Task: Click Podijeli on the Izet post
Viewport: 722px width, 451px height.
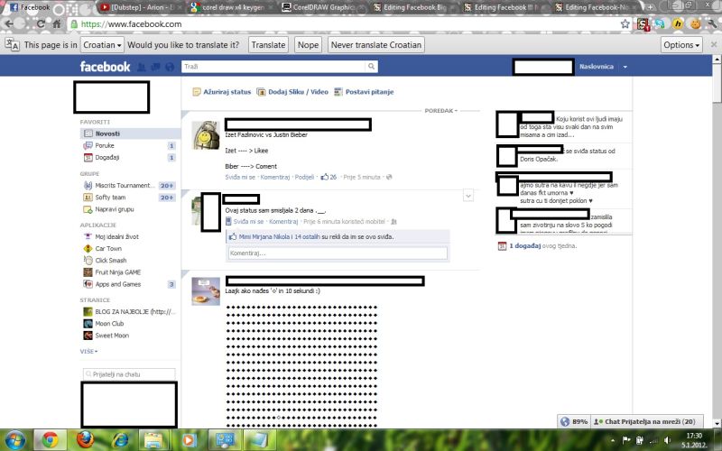Action: tap(304, 177)
